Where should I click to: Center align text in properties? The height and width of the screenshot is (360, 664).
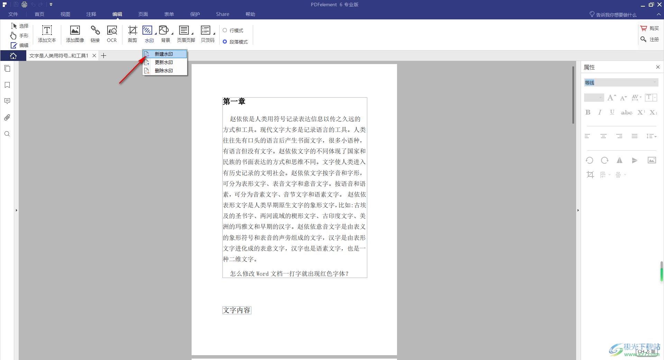pos(603,136)
